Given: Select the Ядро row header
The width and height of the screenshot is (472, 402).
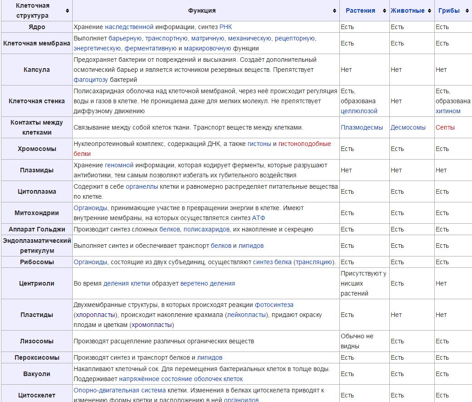Looking at the screenshot, I should click(x=37, y=27).
